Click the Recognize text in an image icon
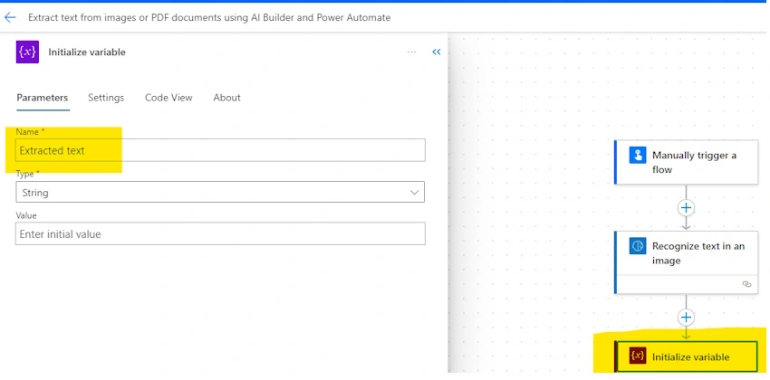This screenshot has height=380, width=770. click(638, 246)
